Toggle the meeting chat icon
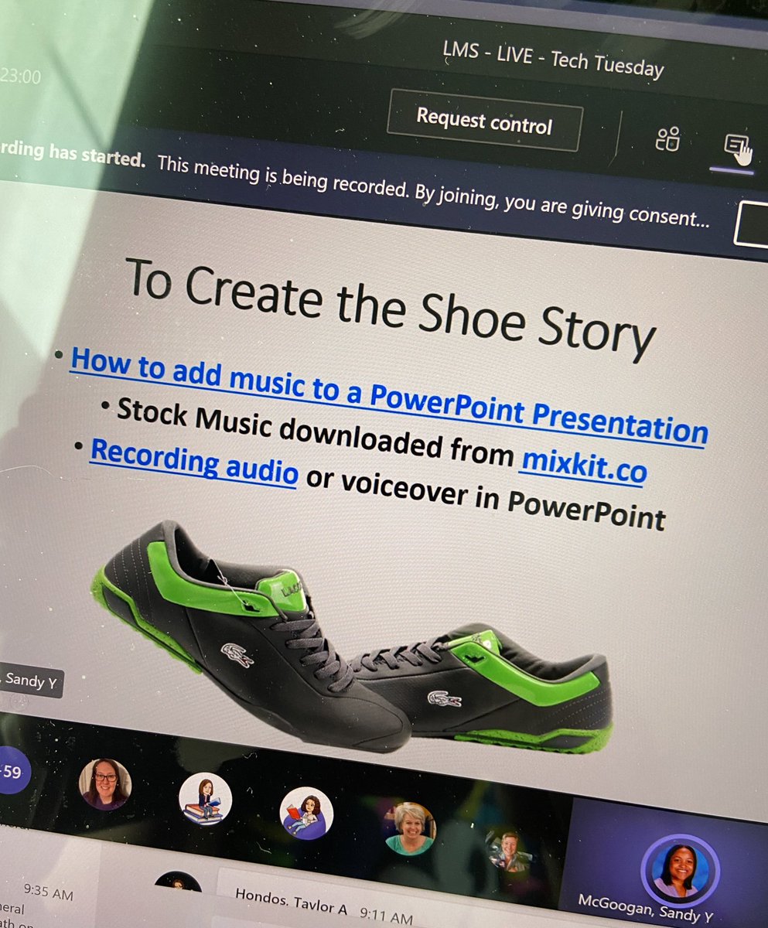The height and width of the screenshot is (928, 768). click(737, 147)
